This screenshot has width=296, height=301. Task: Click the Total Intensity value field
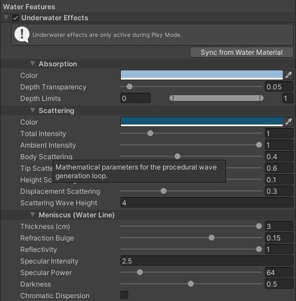click(279, 133)
